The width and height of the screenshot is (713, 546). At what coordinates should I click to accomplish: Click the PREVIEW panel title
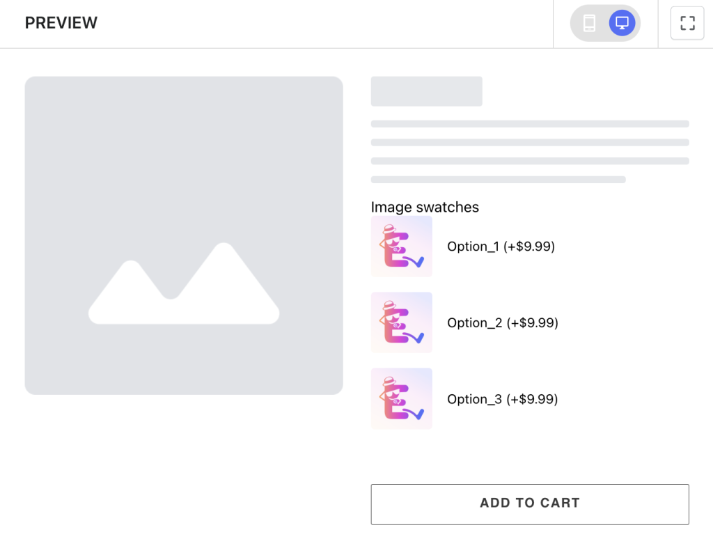[x=61, y=23]
